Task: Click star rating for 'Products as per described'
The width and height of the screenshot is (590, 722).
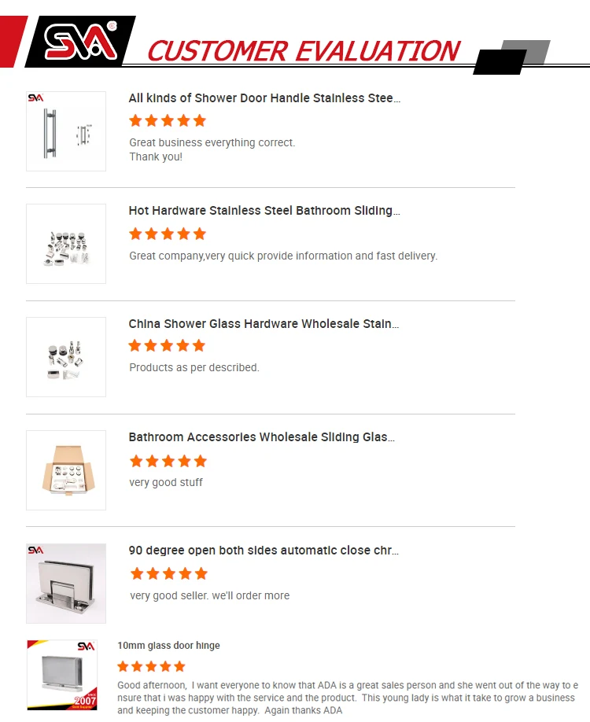Action: [168, 345]
